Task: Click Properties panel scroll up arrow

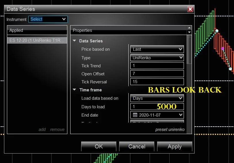Action: point(189,28)
